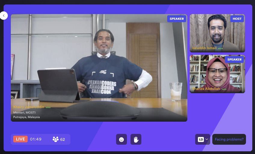Open the emoji reactions picker
The height and width of the screenshot is (154, 255).
point(121,139)
